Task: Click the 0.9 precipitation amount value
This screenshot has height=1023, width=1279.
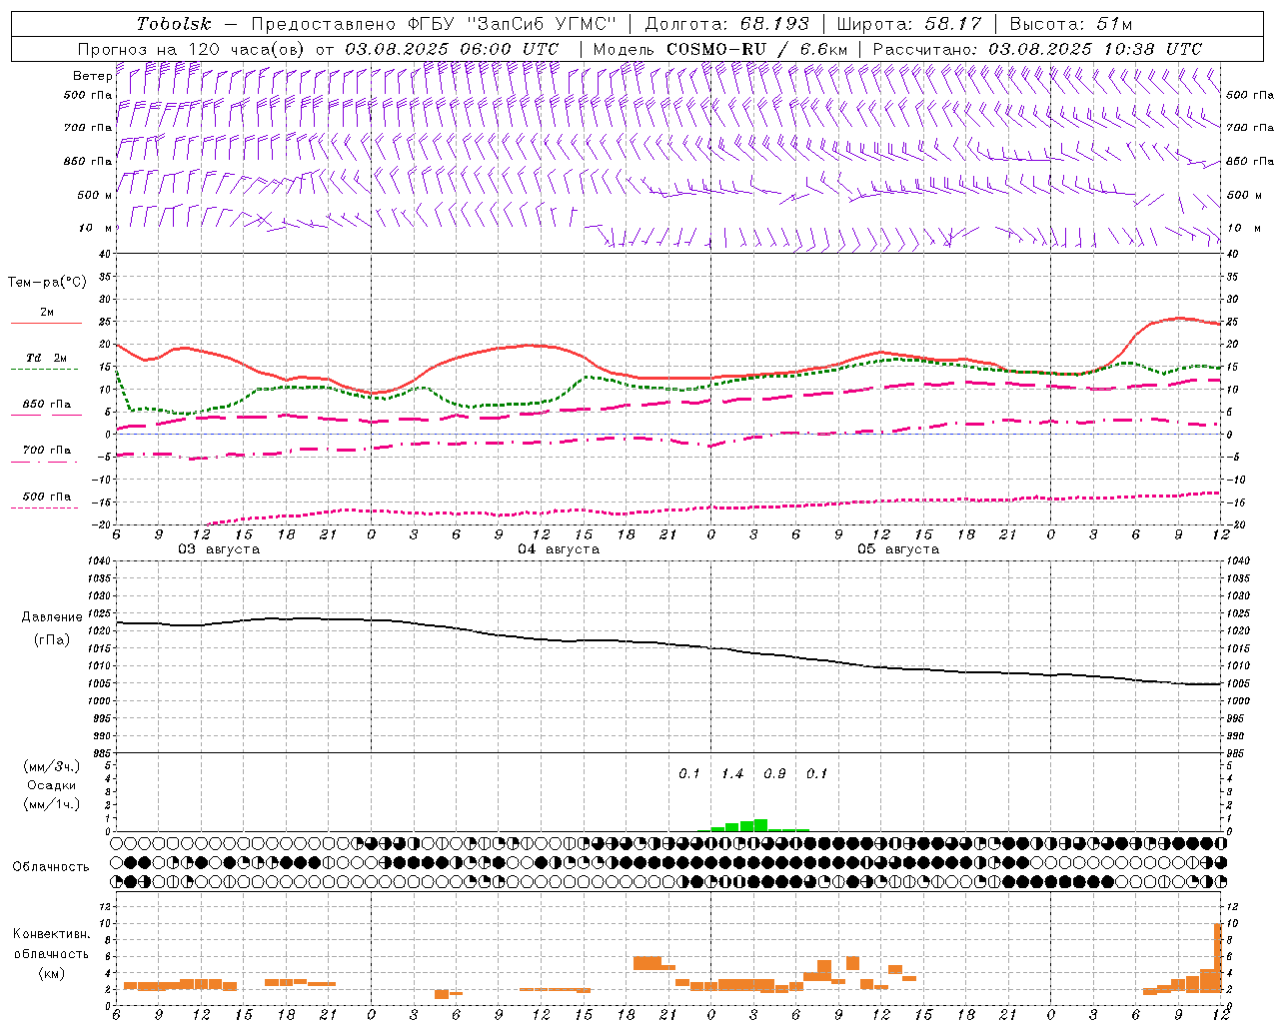Action: point(774,774)
